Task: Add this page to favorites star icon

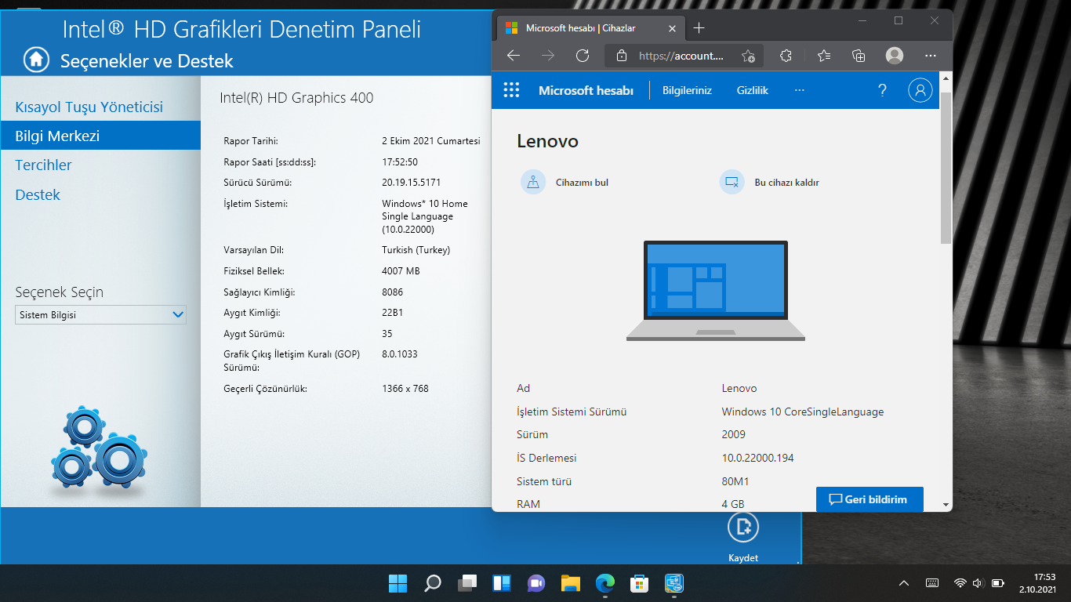Action: coord(748,56)
